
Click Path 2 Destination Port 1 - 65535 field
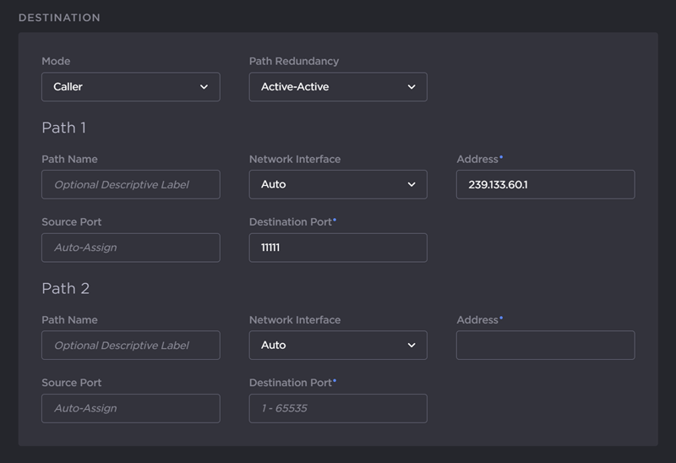tap(337, 408)
